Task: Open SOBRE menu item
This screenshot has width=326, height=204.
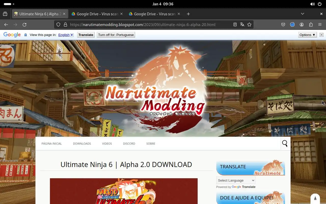Action: pos(151,144)
